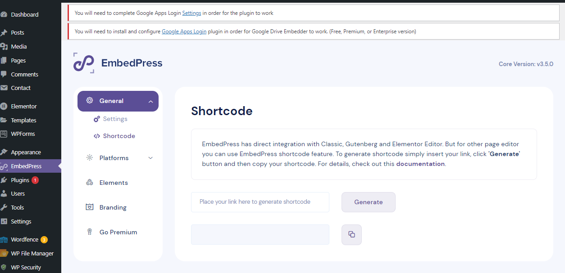Click the Wordfence shield icon

pyautogui.click(x=4, y=240)
